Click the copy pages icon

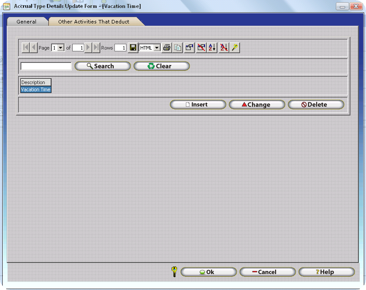[x=178, y=48]
